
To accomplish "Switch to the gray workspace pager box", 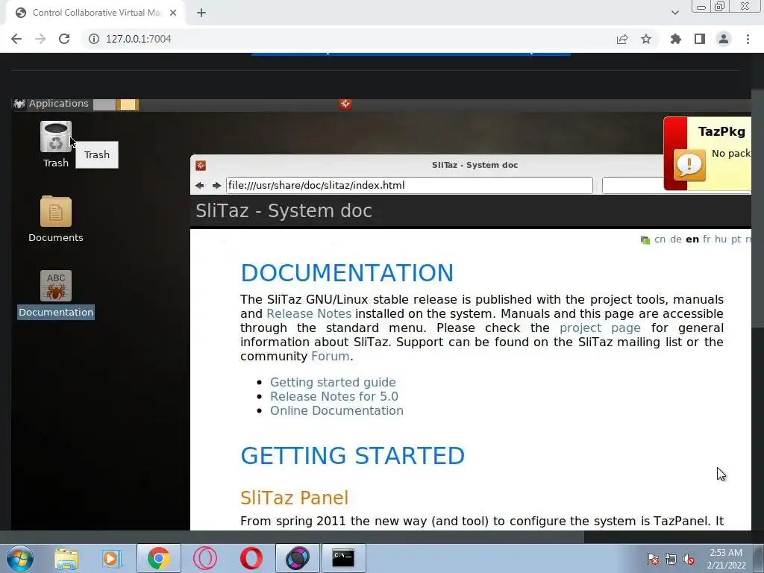I will click(x=104, y=104).
